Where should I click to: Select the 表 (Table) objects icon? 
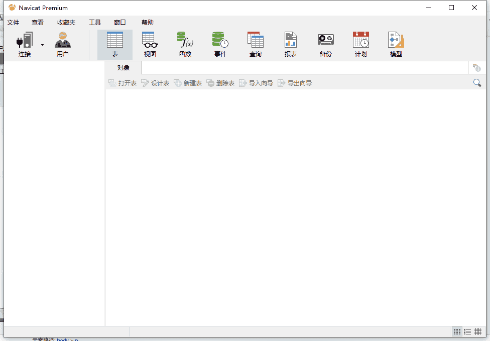[x=115, y=44]
